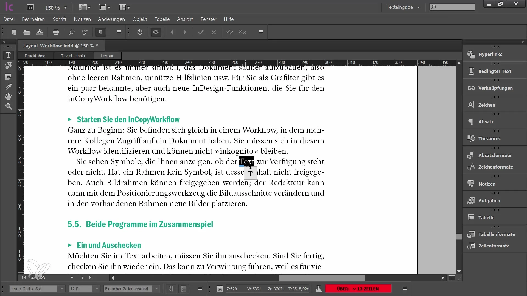The height and width of the screenshot is (296, 527).
Task: Expand the Absatzformate panel
Action: [x=495, y=155]
